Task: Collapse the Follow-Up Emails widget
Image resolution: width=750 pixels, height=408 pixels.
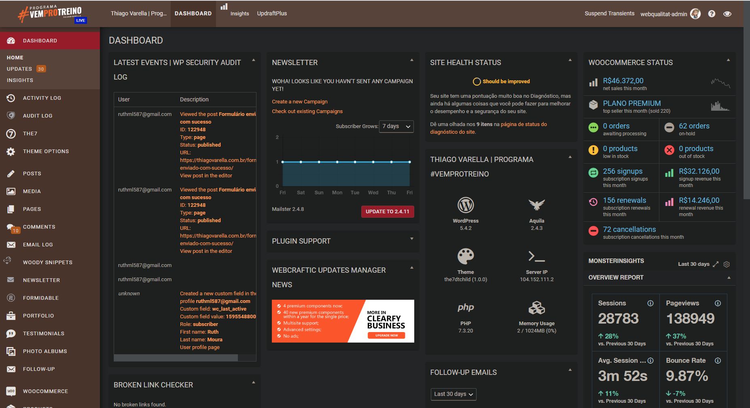Action: click(570, 370)
